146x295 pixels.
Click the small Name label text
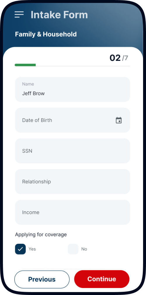pos(28,84)
